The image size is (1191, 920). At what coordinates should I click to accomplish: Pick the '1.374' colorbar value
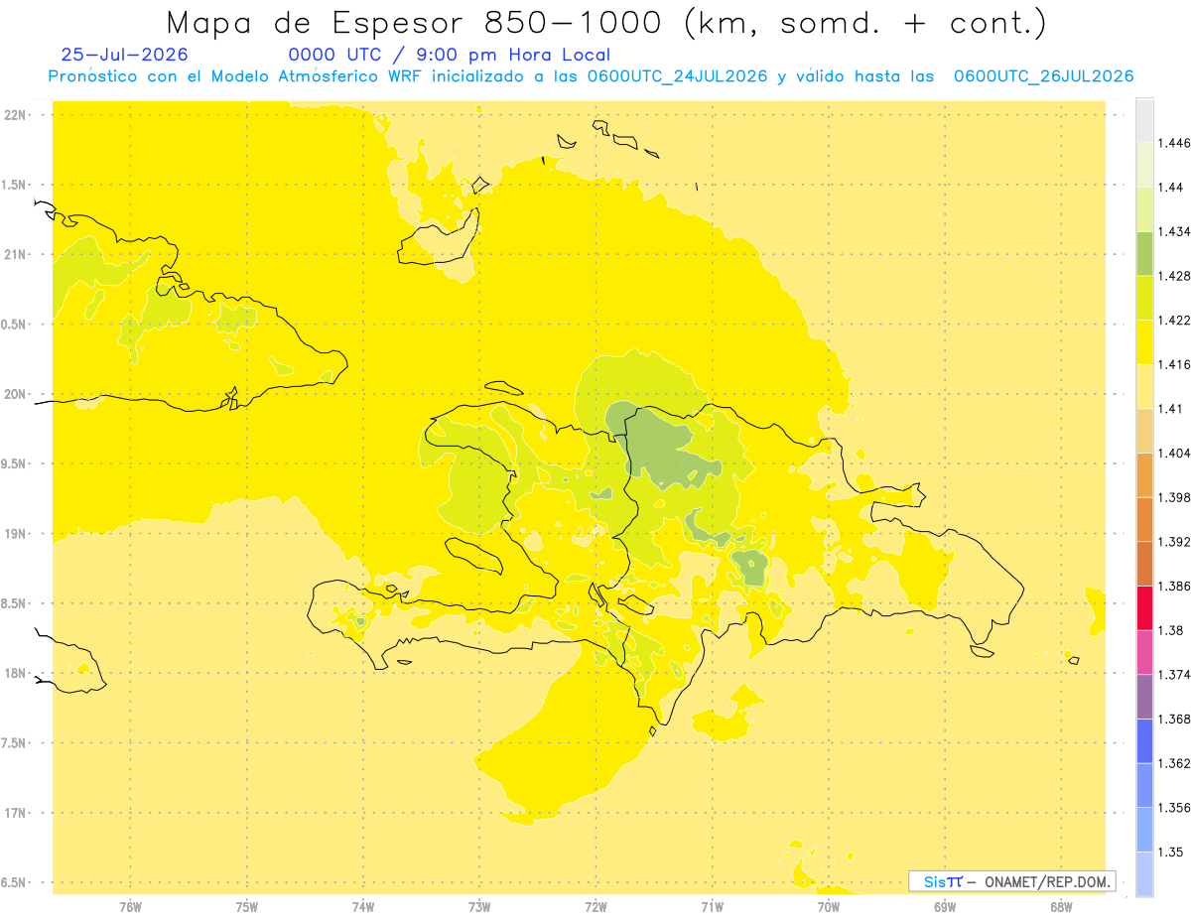(1175, 675)
